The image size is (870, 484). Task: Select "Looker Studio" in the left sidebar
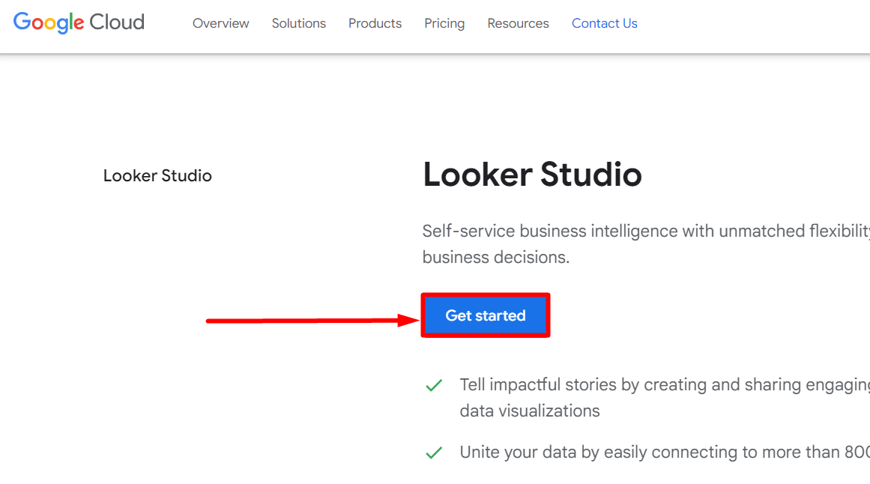click(157, 175)
